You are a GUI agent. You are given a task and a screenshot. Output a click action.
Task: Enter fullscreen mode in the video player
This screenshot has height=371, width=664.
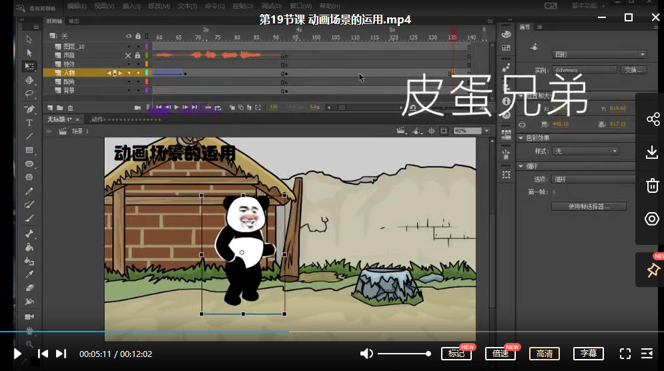click(x=625, y=354)
